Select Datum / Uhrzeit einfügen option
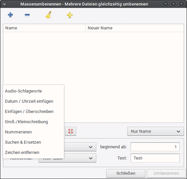 (x=33, y=101)
